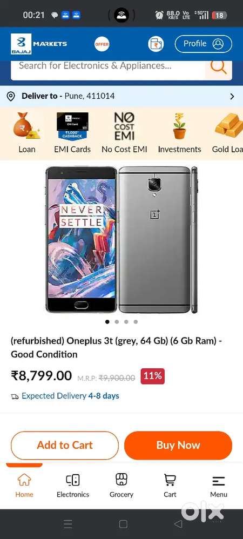Screen dimensions: 243x539
Task: Open the Gold Loan icon
Action: pyautogui.click(x=229, y=126)
